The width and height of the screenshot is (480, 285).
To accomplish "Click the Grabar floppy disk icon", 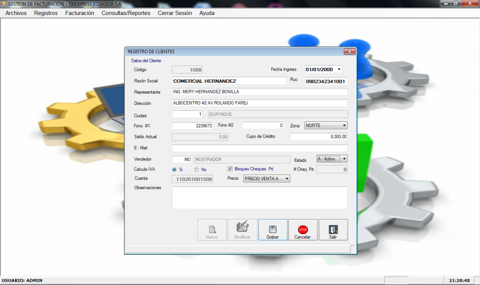I will [x=272, y=229].
